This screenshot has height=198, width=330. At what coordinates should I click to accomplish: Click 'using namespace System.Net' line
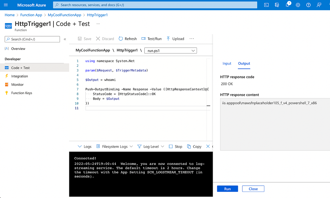110,61
